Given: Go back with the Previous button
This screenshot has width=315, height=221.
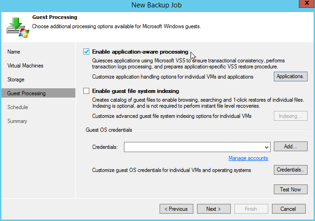Looking at the screenshot, I should pos(176,209).
